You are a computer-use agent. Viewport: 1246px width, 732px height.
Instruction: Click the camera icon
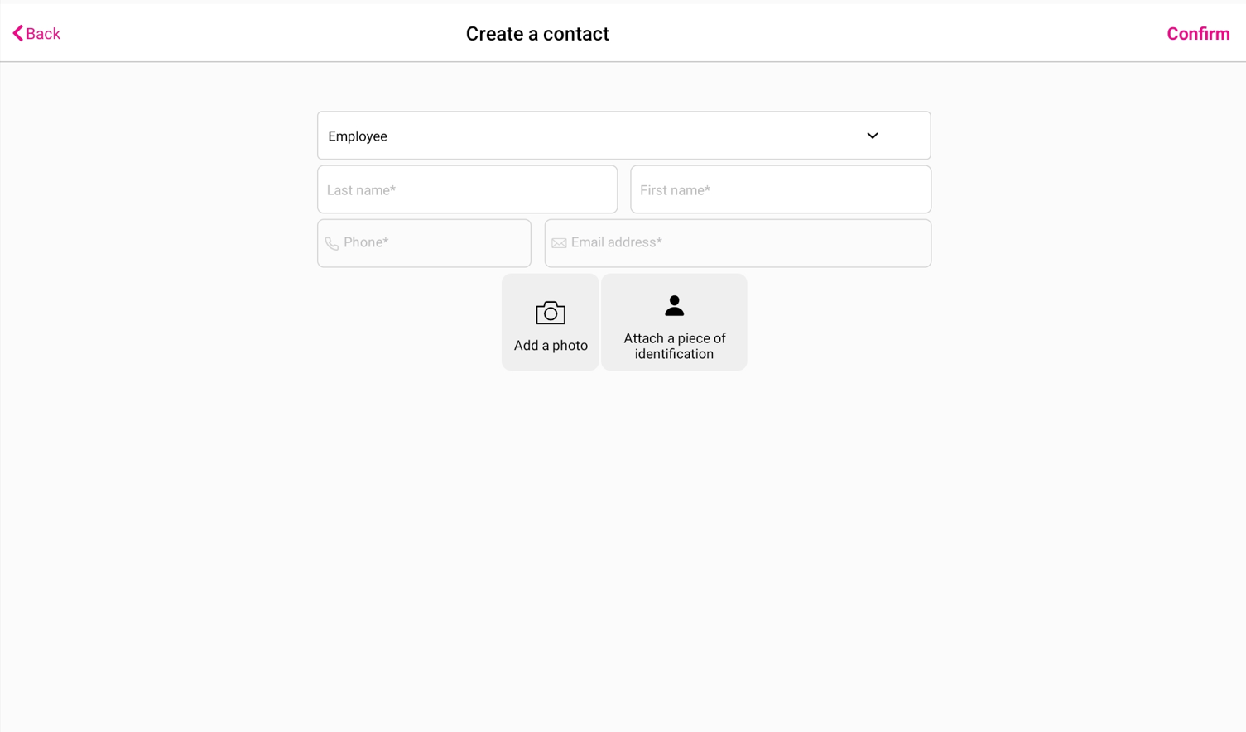click(551, 313)
